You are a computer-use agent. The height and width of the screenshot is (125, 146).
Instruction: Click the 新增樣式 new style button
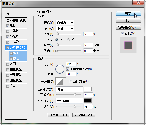(128, 28)
